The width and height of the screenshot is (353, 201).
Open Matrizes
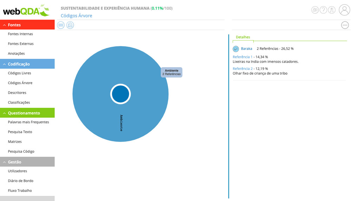pyautogui.click(x=15, y=142)
